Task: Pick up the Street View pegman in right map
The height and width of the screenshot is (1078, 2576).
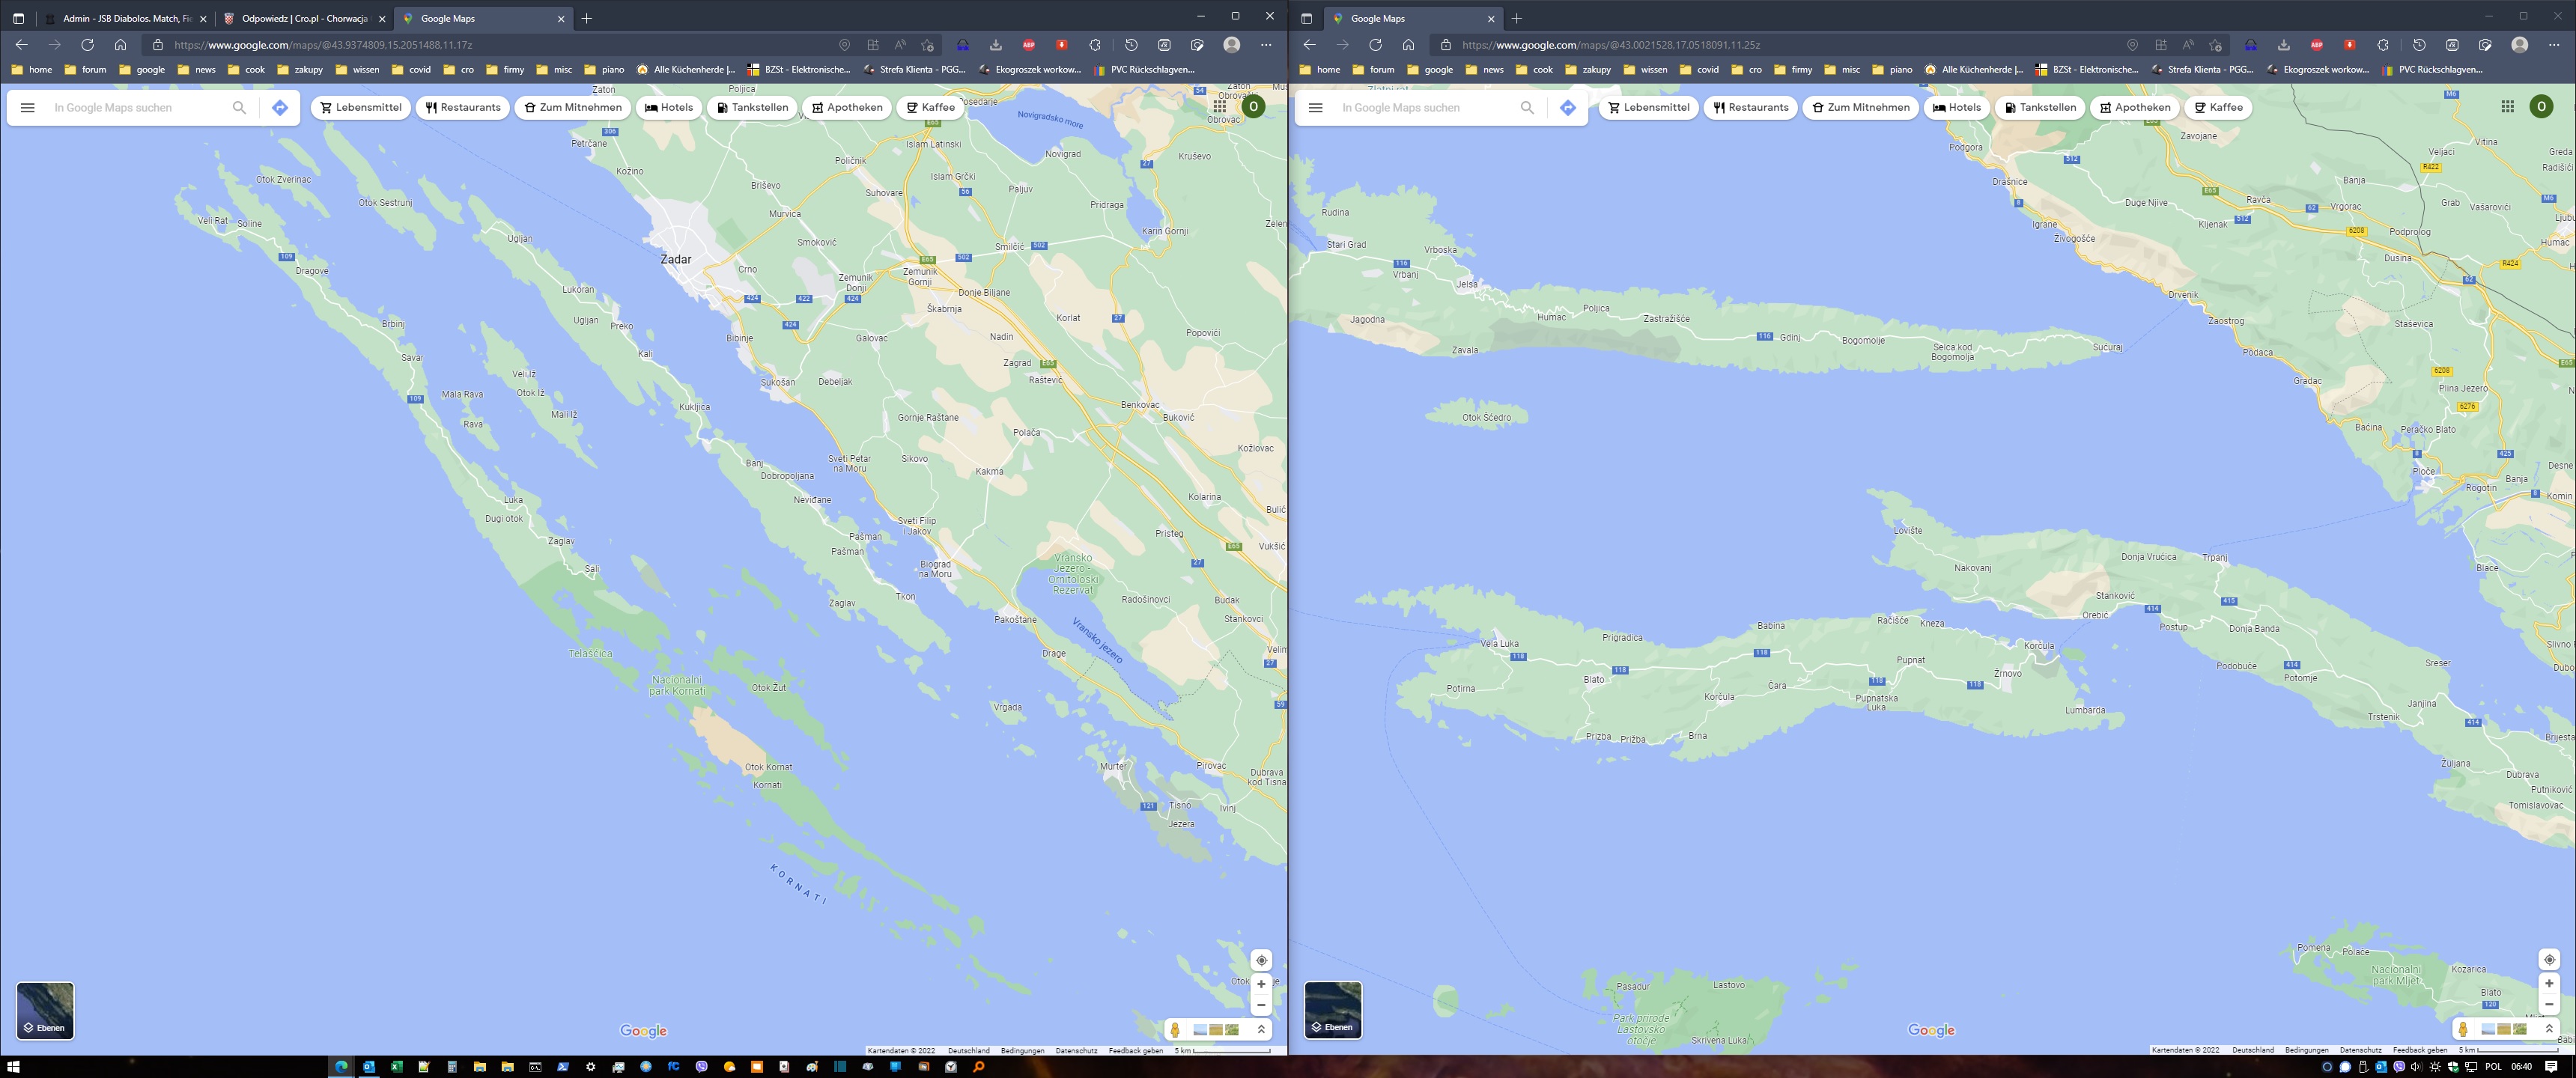Action: [x=2463, y=1029]
